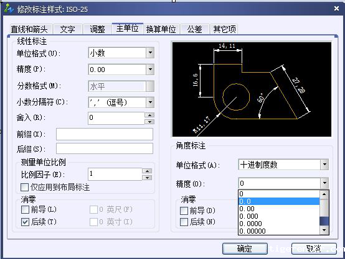
Task: Decrease the 舍入(R) value with down arrow
Action: 149,122
